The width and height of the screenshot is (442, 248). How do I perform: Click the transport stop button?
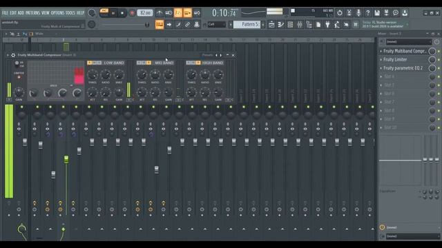pyautogui.click(x=122, y=13)
